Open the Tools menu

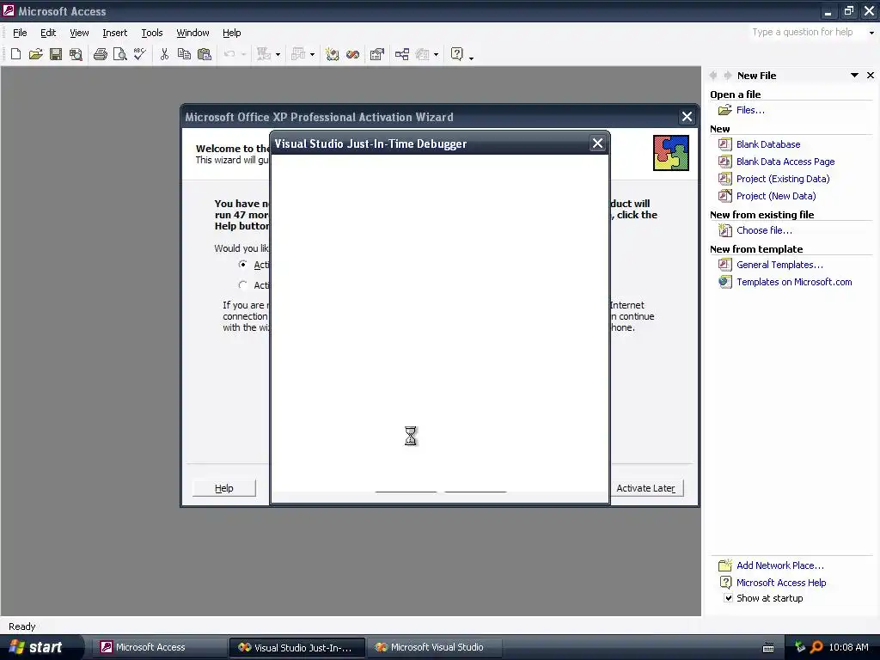pos(151,34)
